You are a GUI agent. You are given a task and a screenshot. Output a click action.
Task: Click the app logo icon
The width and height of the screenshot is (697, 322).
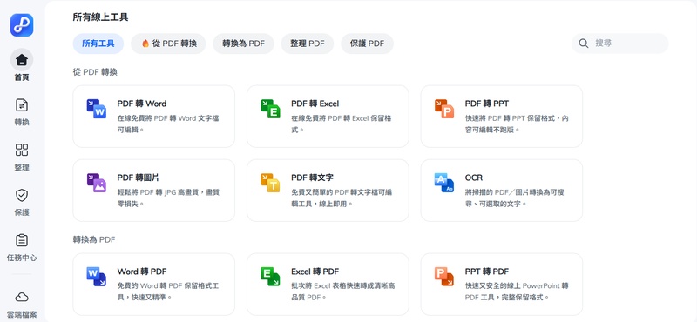click(x=22, y=25)
